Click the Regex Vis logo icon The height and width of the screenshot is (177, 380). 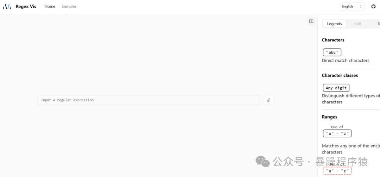(x=7, y=7)
